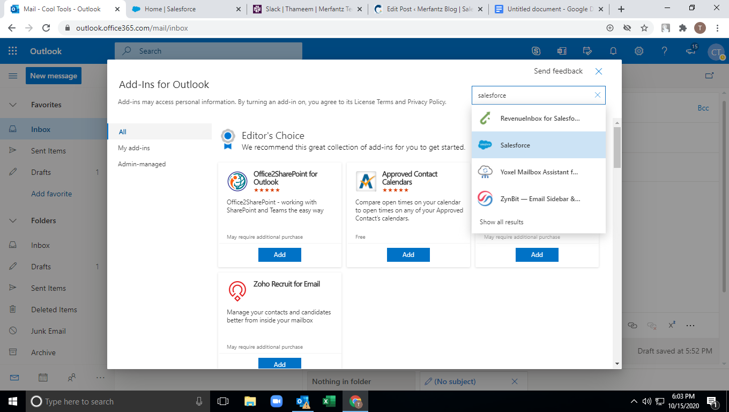729x412 pixels.
Task: Close the Add-Ins for Outlook dialog
Action: pyautogui.click(x=599, y=71)
